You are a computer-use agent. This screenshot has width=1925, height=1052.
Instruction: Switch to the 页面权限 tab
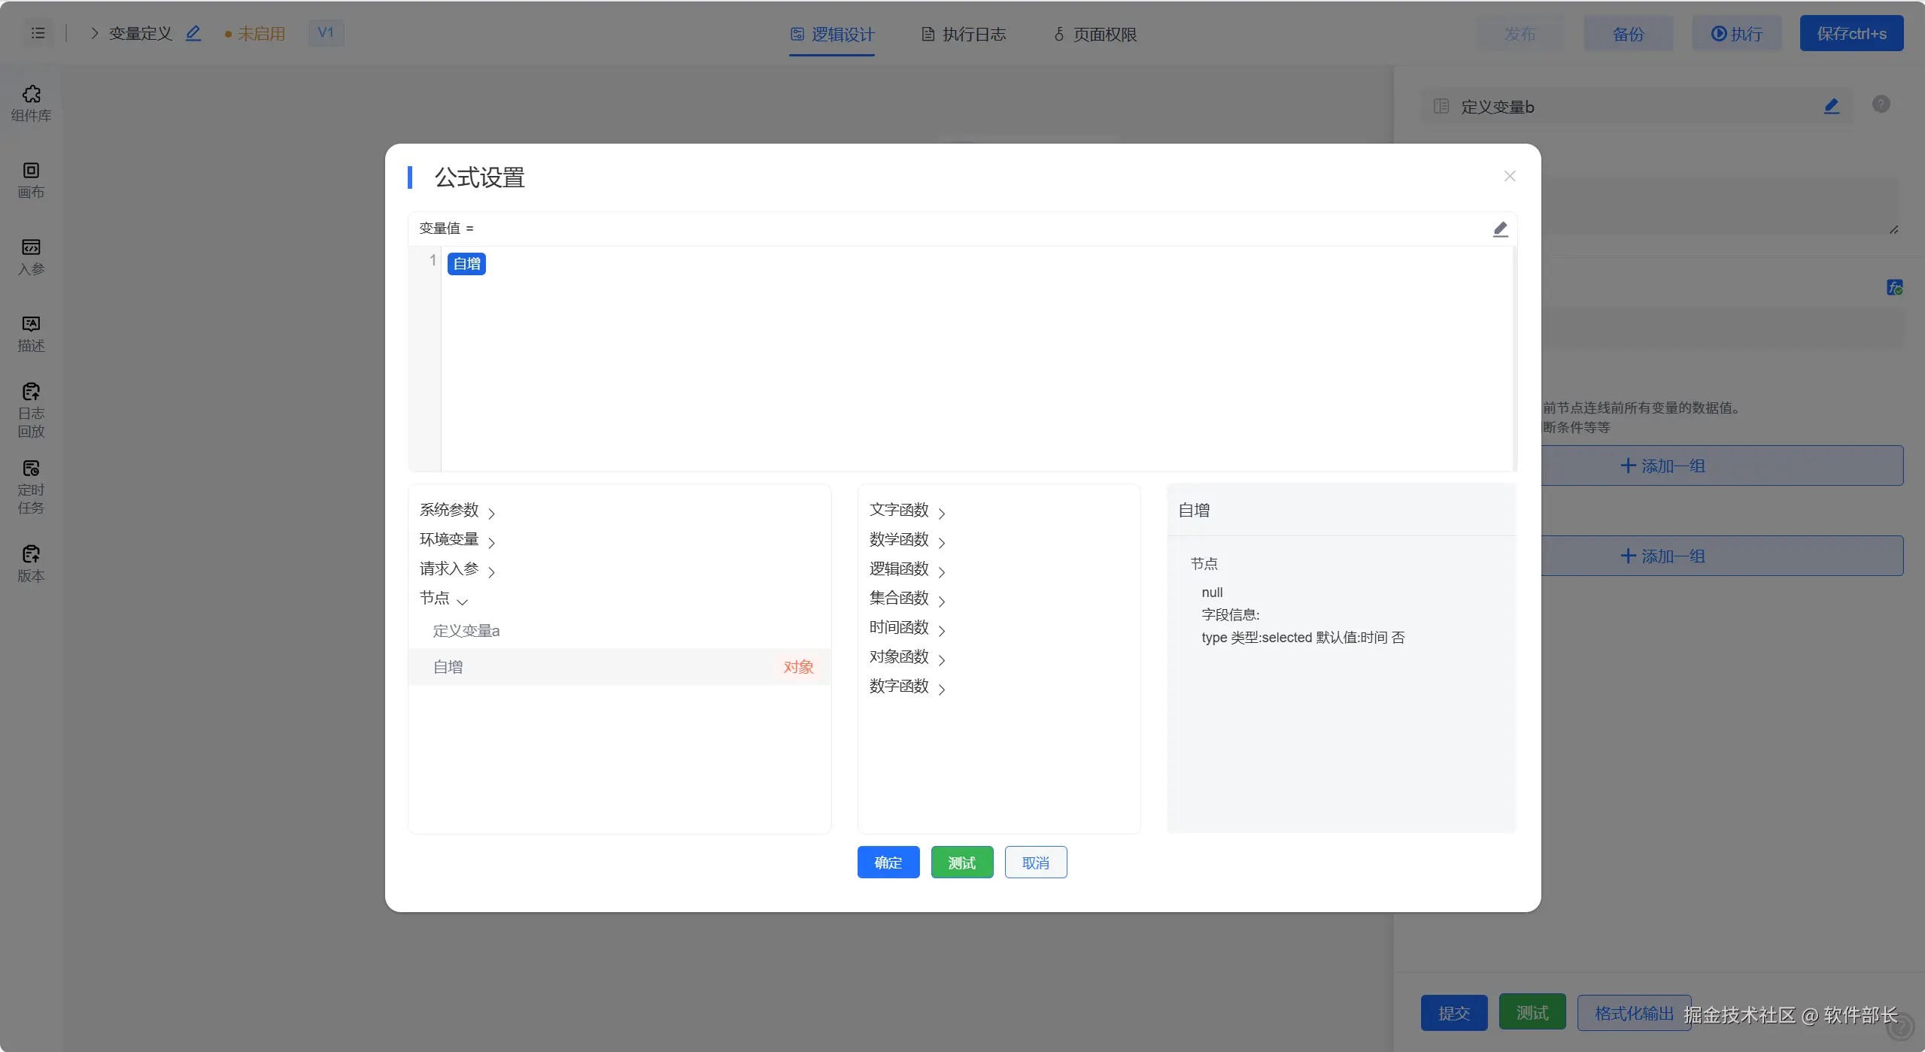pos(1095,35)
